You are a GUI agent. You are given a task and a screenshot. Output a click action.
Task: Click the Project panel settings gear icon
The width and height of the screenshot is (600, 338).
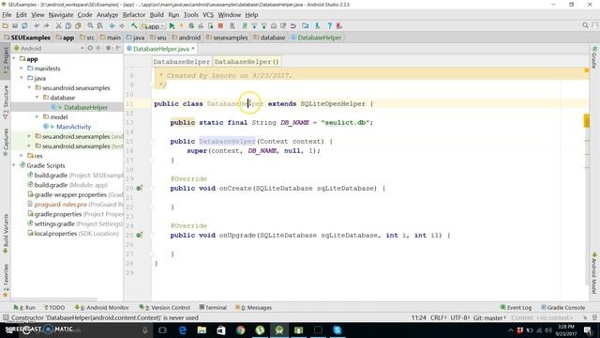coord(109,48)
